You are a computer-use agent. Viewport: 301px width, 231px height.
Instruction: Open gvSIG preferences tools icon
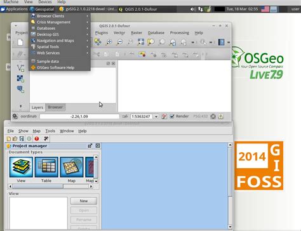46,139
